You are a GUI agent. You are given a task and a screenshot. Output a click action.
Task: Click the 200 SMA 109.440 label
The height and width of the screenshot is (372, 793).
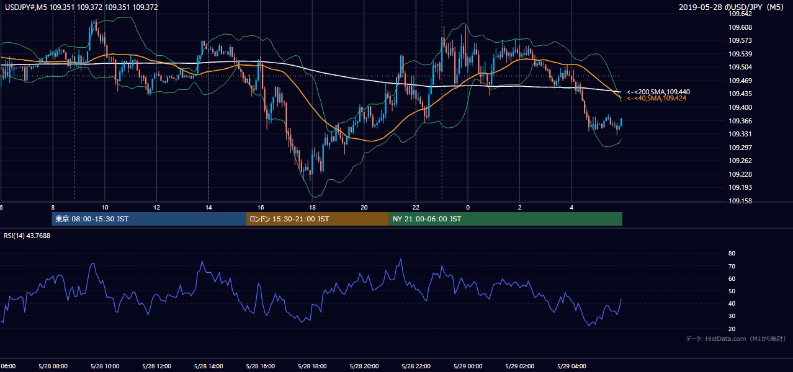tap(658, 92)
